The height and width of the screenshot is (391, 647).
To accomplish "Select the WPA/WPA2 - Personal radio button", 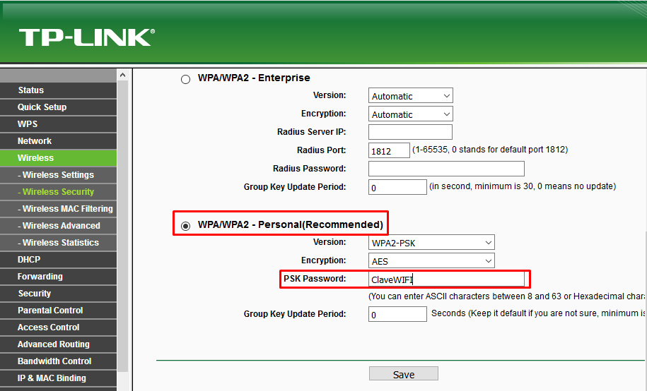I will [x=185, y=226].
